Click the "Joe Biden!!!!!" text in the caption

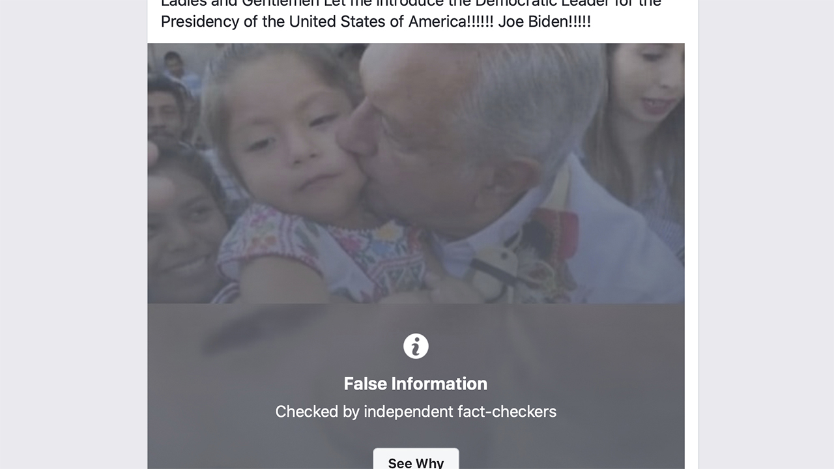click(544, 21)
